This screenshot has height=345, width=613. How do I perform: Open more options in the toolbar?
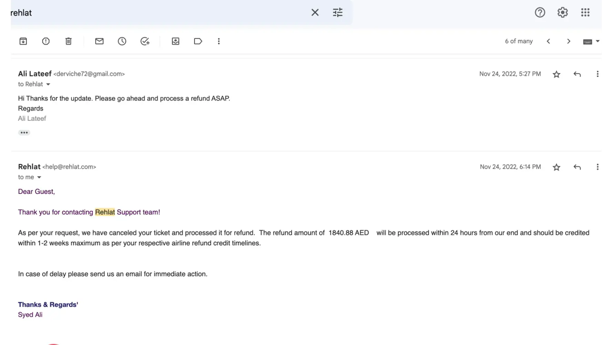coord(219,41)
